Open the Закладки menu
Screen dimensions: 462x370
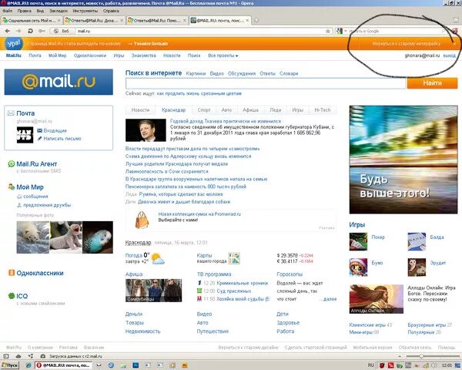tap(59, 11)
